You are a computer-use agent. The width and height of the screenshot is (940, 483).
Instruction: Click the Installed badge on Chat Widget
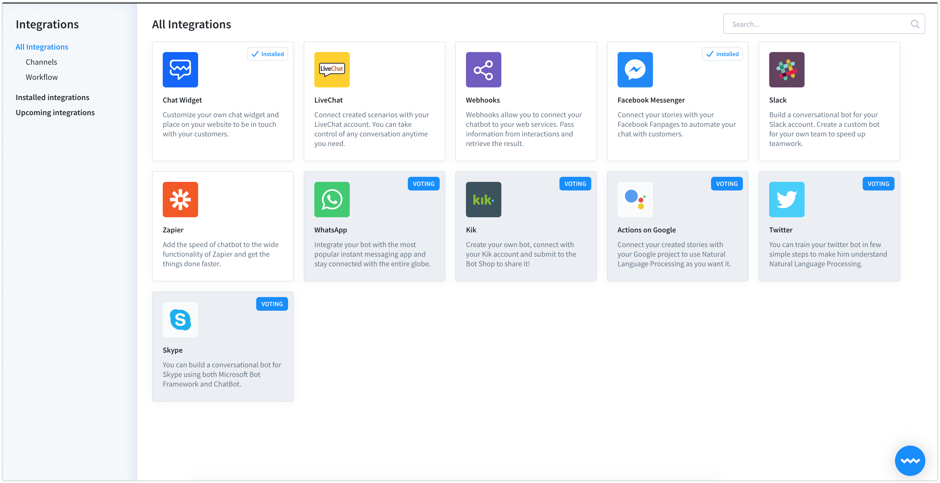pyautogui.click(x=268, y=54)
